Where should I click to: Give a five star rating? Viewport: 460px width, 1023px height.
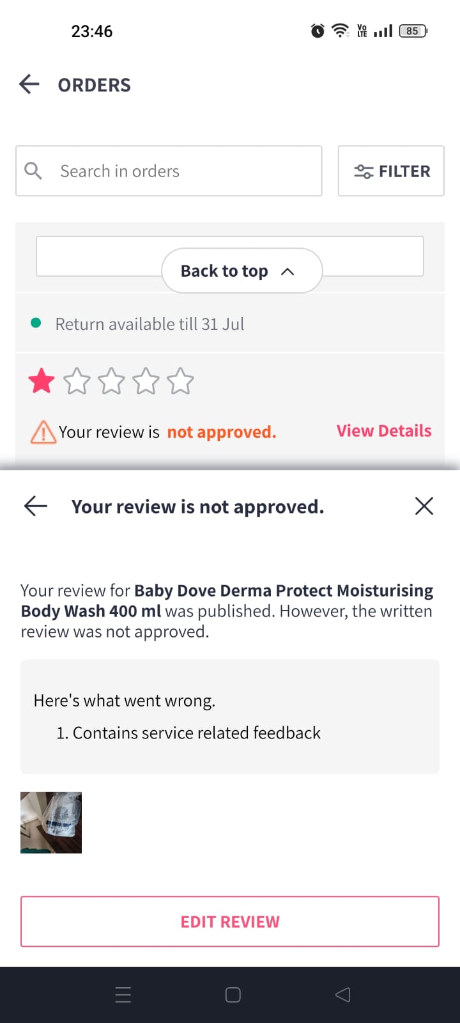tap(181, 381)
